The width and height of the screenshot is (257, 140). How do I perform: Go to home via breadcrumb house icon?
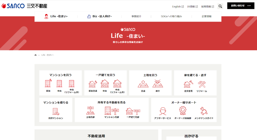coord(36,55)
